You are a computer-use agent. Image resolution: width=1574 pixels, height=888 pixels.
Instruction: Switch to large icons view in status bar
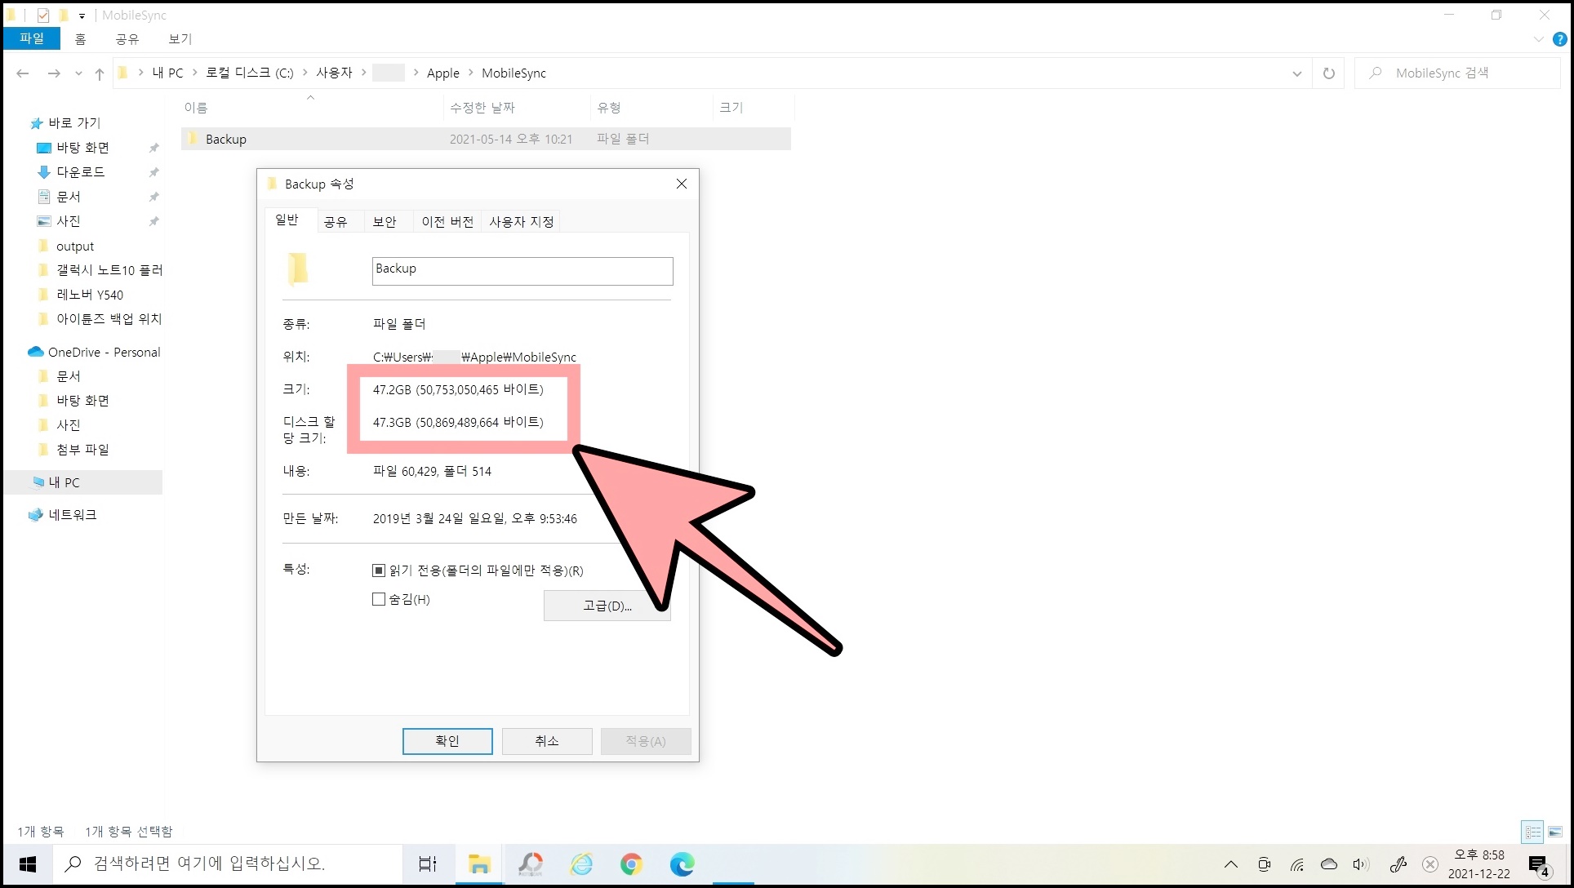point(1555,832)
